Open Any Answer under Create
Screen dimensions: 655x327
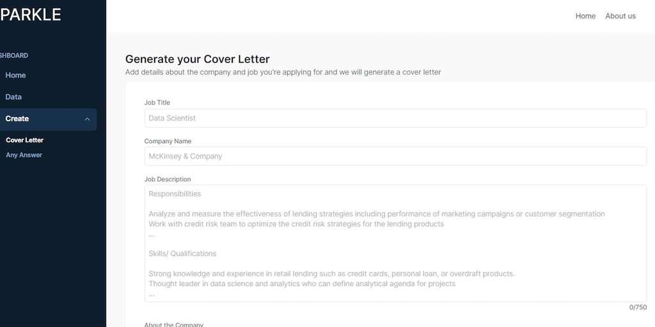pyautogui.click(x=24, y=155)
